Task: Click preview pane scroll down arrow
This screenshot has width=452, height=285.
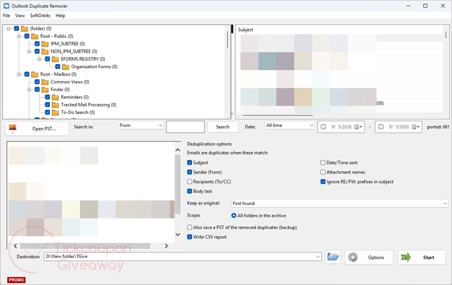Action: [x=178, y=234]
